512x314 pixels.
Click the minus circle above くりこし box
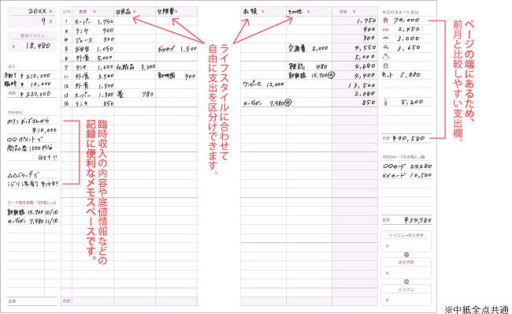point(406,282)
